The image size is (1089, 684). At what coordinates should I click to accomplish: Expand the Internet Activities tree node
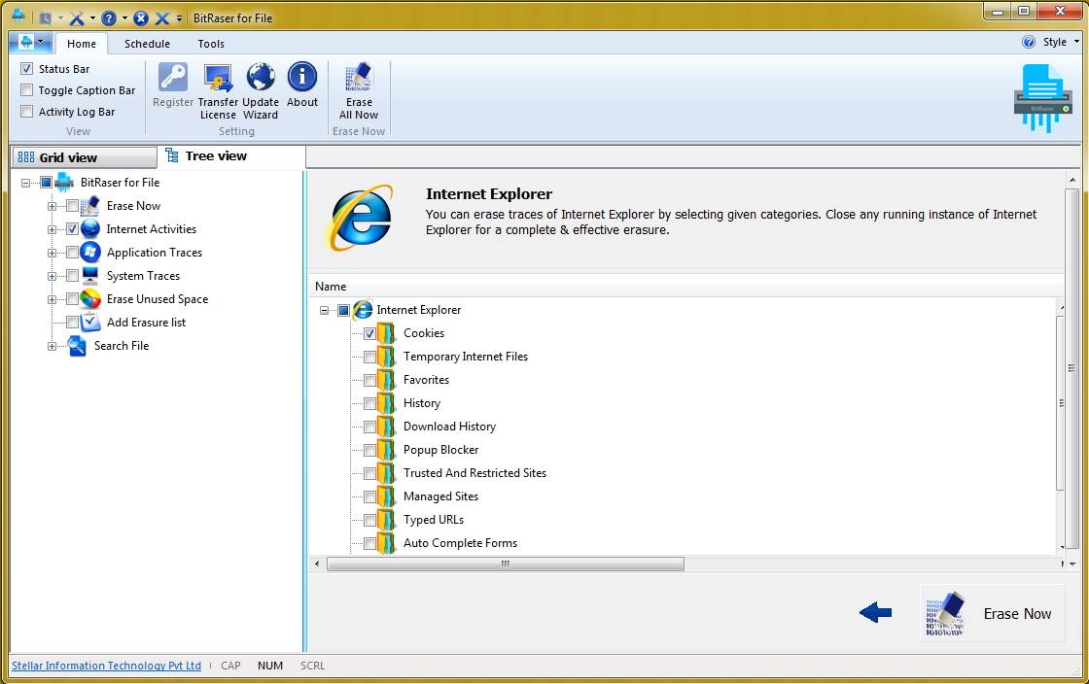[52, 229]
